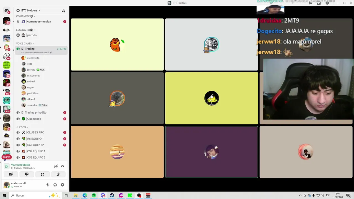Open Spotify from the taskbar
The height and width of the screenshot is (199, 354).
(94, 195)
